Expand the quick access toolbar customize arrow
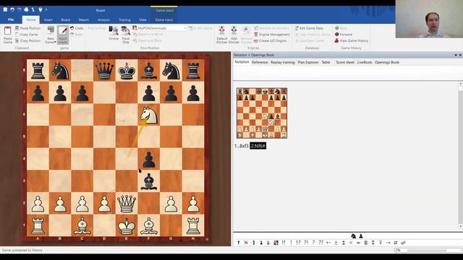 tap(46, 9)
